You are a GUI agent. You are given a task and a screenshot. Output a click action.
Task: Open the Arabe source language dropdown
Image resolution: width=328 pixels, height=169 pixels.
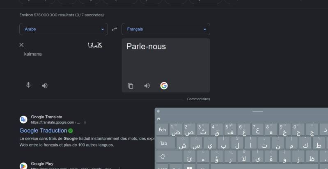pos(63,29)
